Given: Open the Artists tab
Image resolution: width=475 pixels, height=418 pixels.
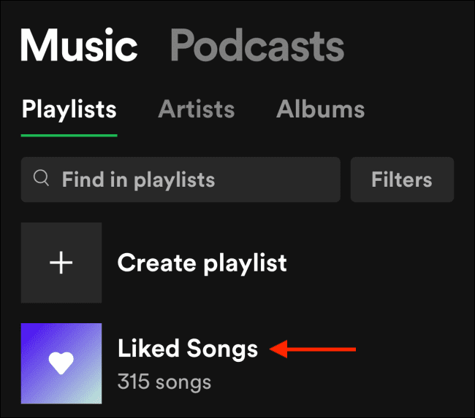Looking at the screenshot, I should coord(196,109).
